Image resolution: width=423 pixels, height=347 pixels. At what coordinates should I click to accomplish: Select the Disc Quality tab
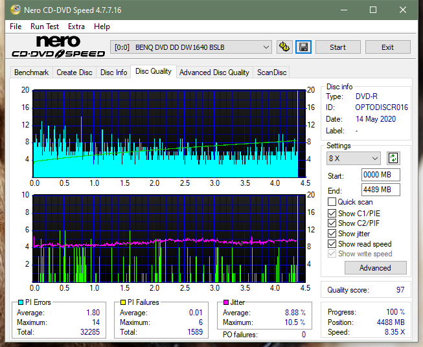tap(154, 71)
